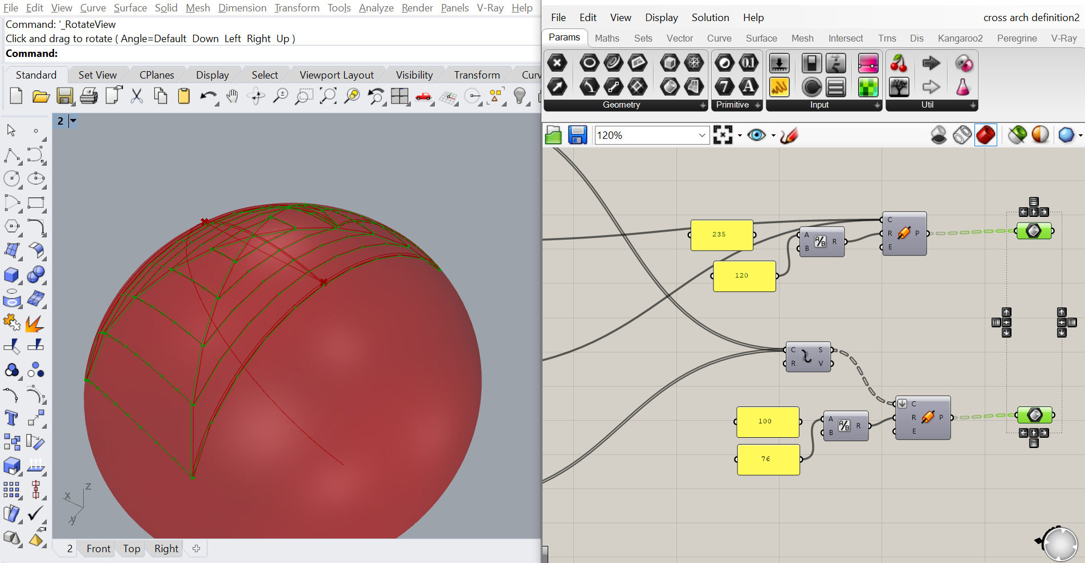The width and height of the screenshot is (1085, 563).
Task: Select the Vector parameter icon in Geometry
Action: [x=557, y=87]
